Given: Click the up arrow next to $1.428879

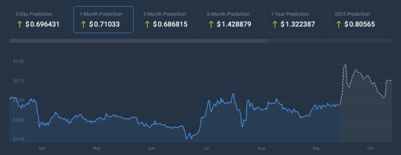Looking at the screenshot, I should (x=211, y=25).
